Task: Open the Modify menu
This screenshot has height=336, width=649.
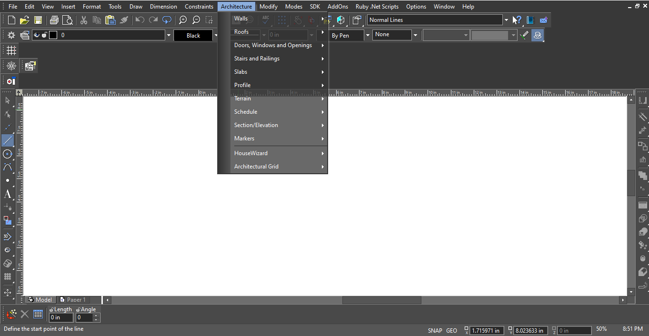Action: point(269,7)
